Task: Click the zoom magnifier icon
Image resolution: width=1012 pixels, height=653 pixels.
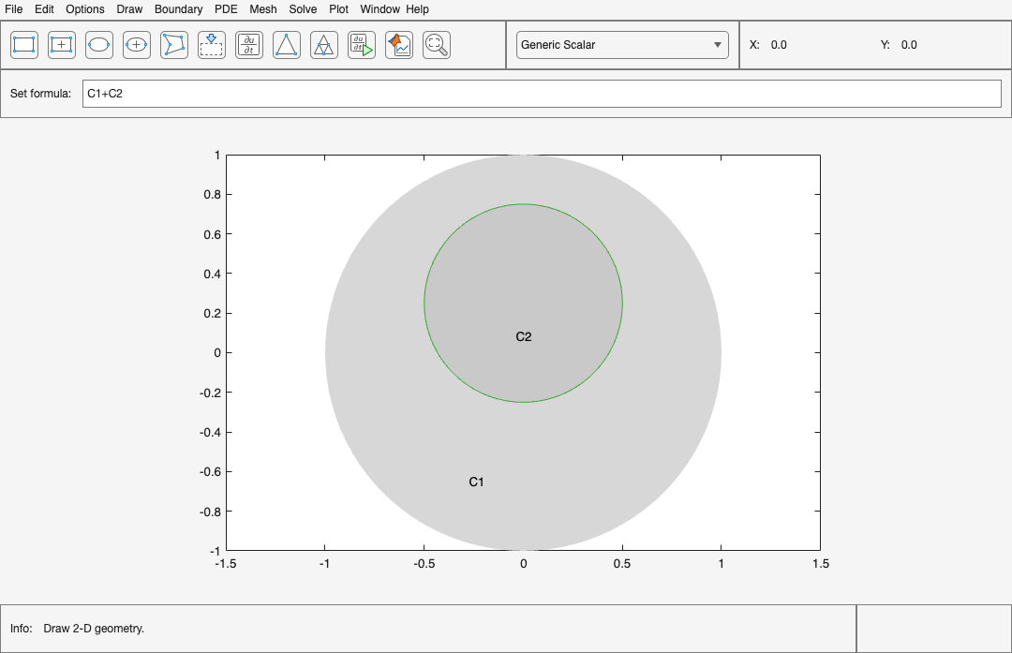Action: pyautogui.click(x=437, y=45)
